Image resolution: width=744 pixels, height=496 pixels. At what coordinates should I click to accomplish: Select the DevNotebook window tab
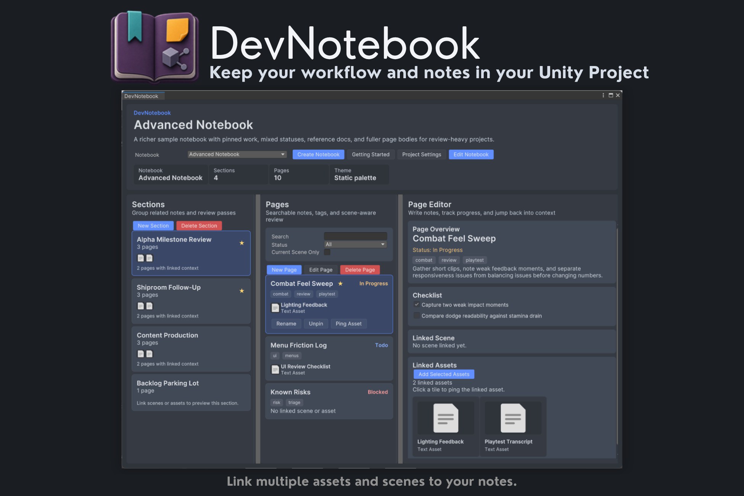[143, 96]
